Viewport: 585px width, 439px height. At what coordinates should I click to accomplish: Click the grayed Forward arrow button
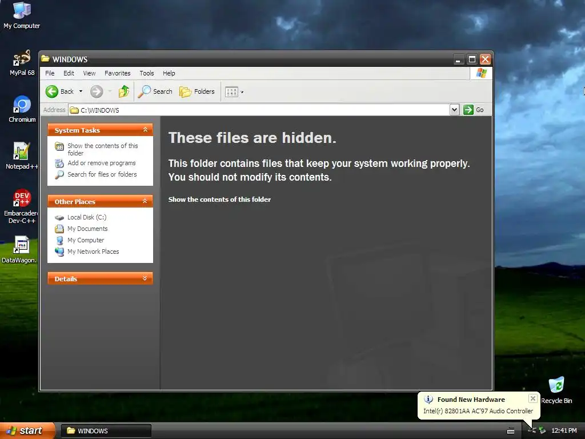point(97,91)
